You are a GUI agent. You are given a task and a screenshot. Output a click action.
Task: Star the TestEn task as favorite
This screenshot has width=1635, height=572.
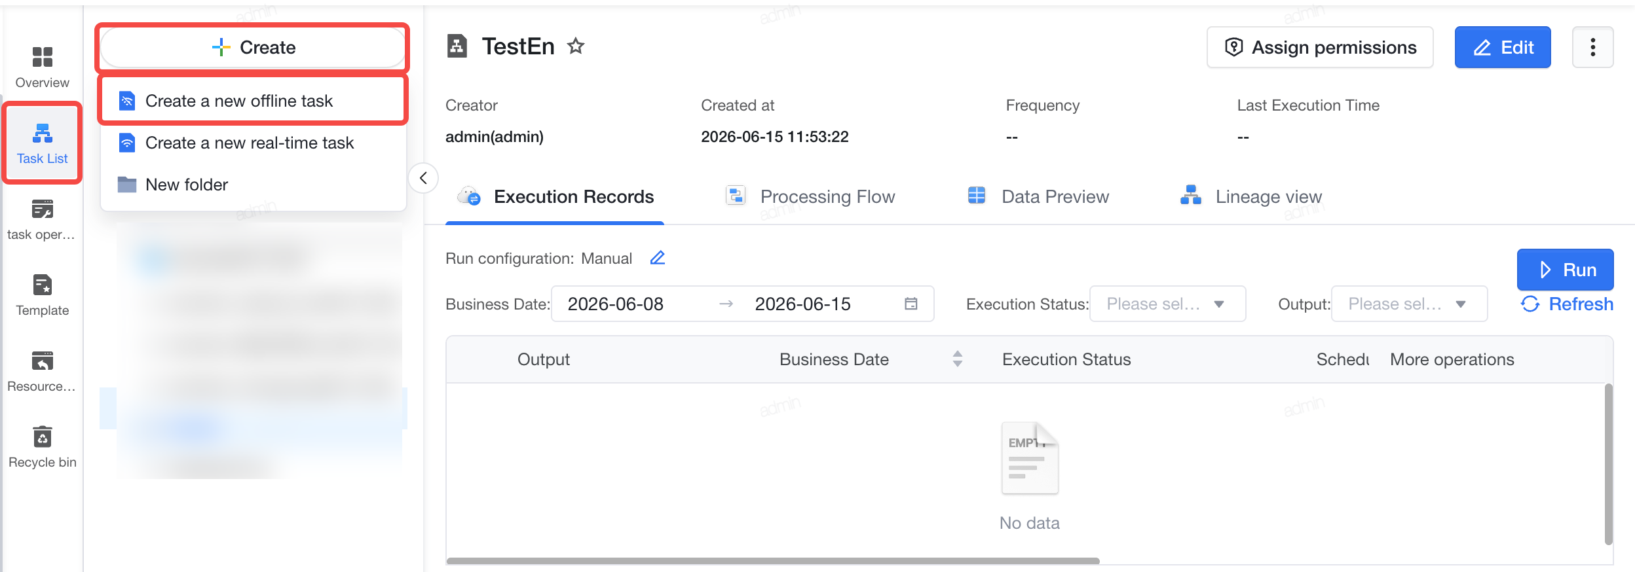576,46
